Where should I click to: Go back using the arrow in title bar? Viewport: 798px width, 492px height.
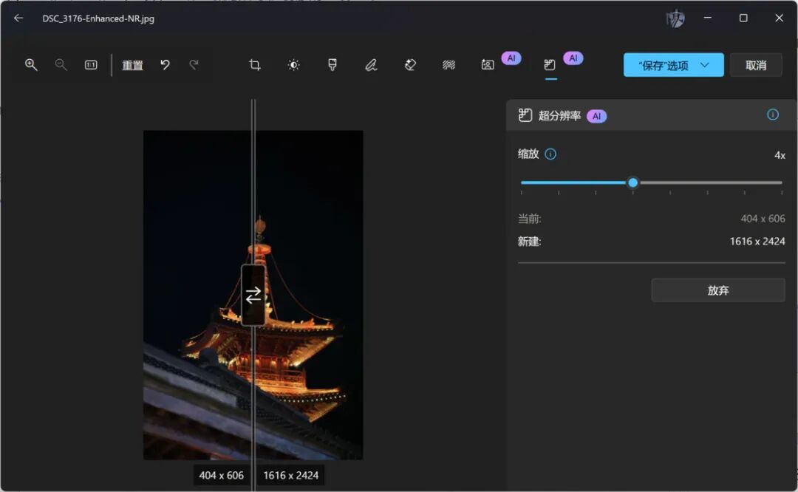tap(18, 18)
